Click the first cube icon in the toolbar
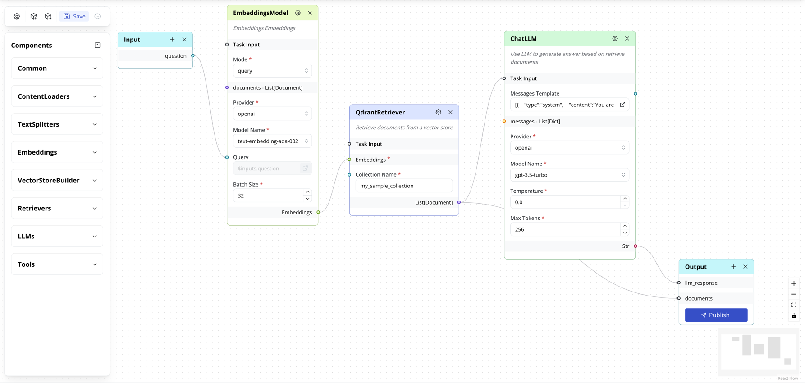Image resolution: width=805 pixels, height=383 pixels. 34,16
